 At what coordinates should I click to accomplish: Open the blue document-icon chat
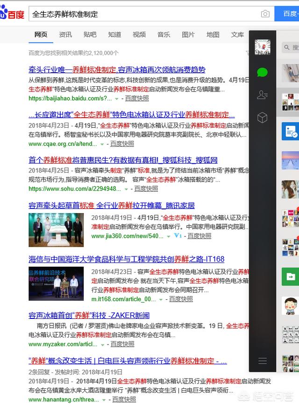tap(290, 131)
